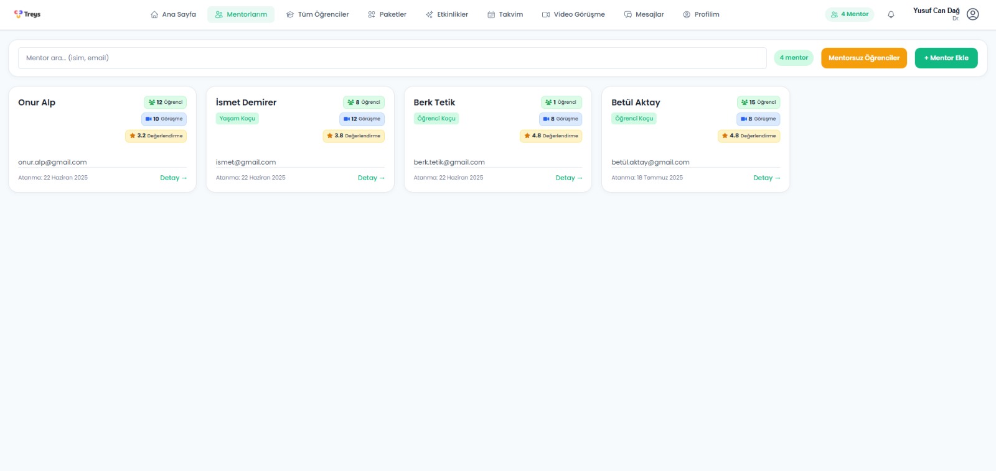Click the Mentorsuz Öğrenciler button
996x471 pixels.
[x=863, y=58]
